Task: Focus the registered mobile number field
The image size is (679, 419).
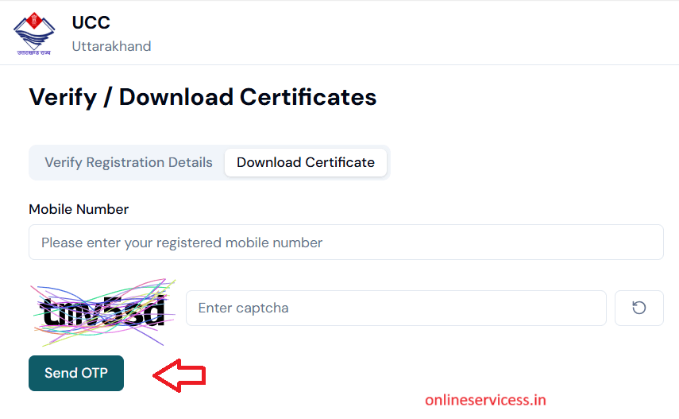Action: pos(346,242)
